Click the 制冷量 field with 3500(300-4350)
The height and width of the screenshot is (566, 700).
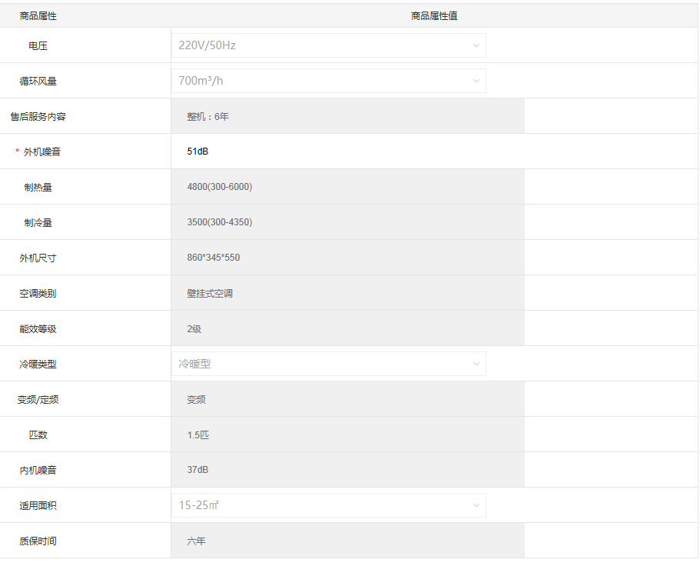coord(347,222)
